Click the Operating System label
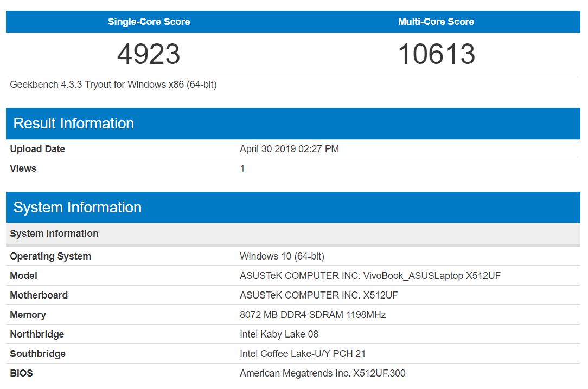The image size is (588, 389). click(x=50, y=256)
